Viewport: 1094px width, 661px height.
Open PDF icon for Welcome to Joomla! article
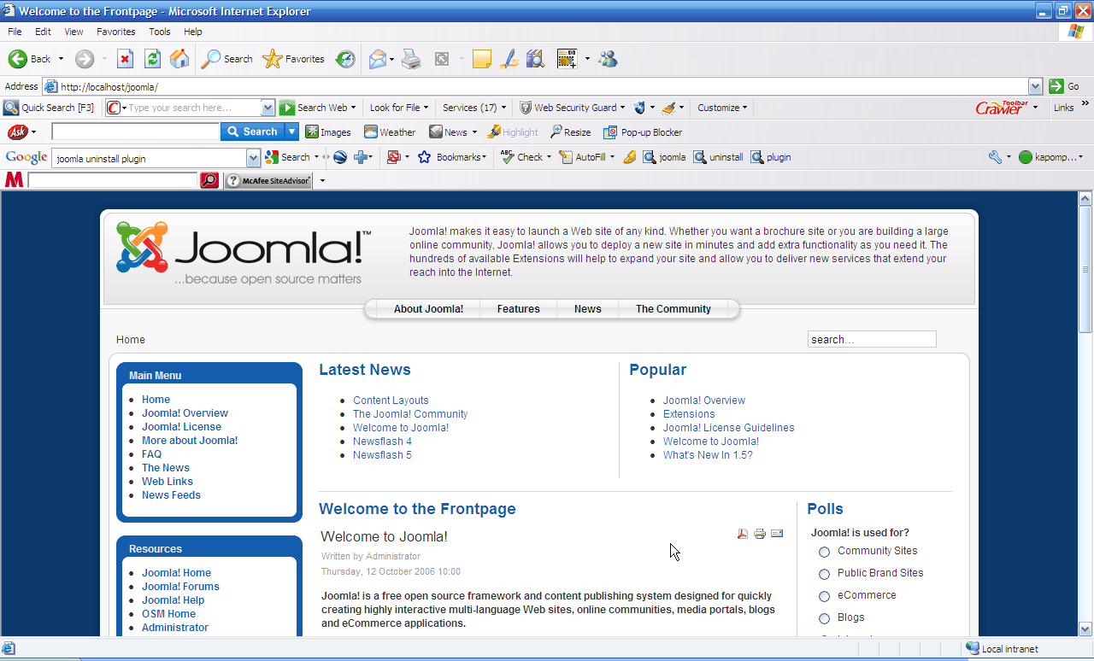point(743,534)
